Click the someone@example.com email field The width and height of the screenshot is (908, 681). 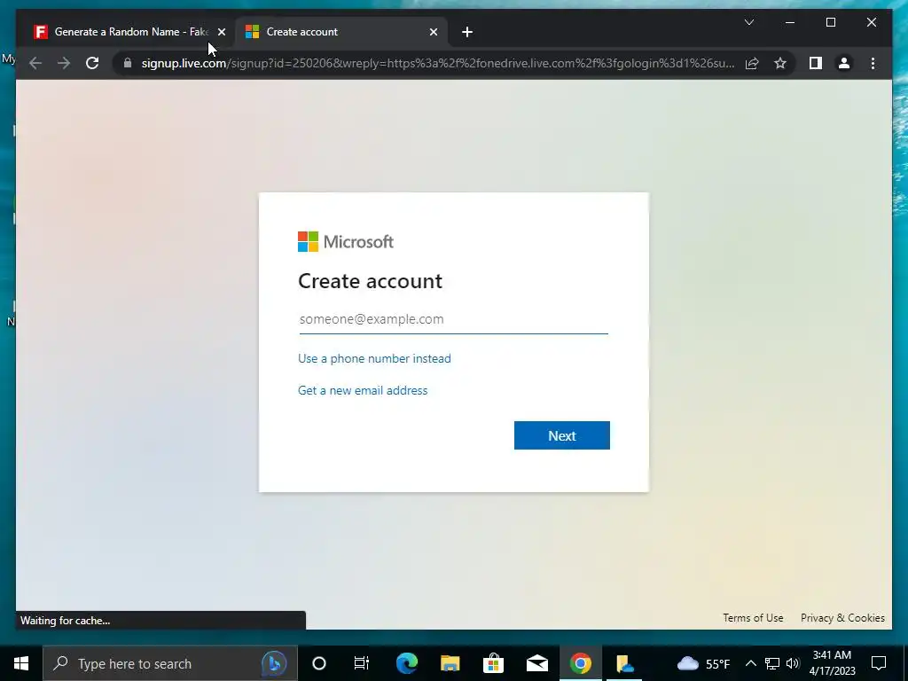point(453,319)
